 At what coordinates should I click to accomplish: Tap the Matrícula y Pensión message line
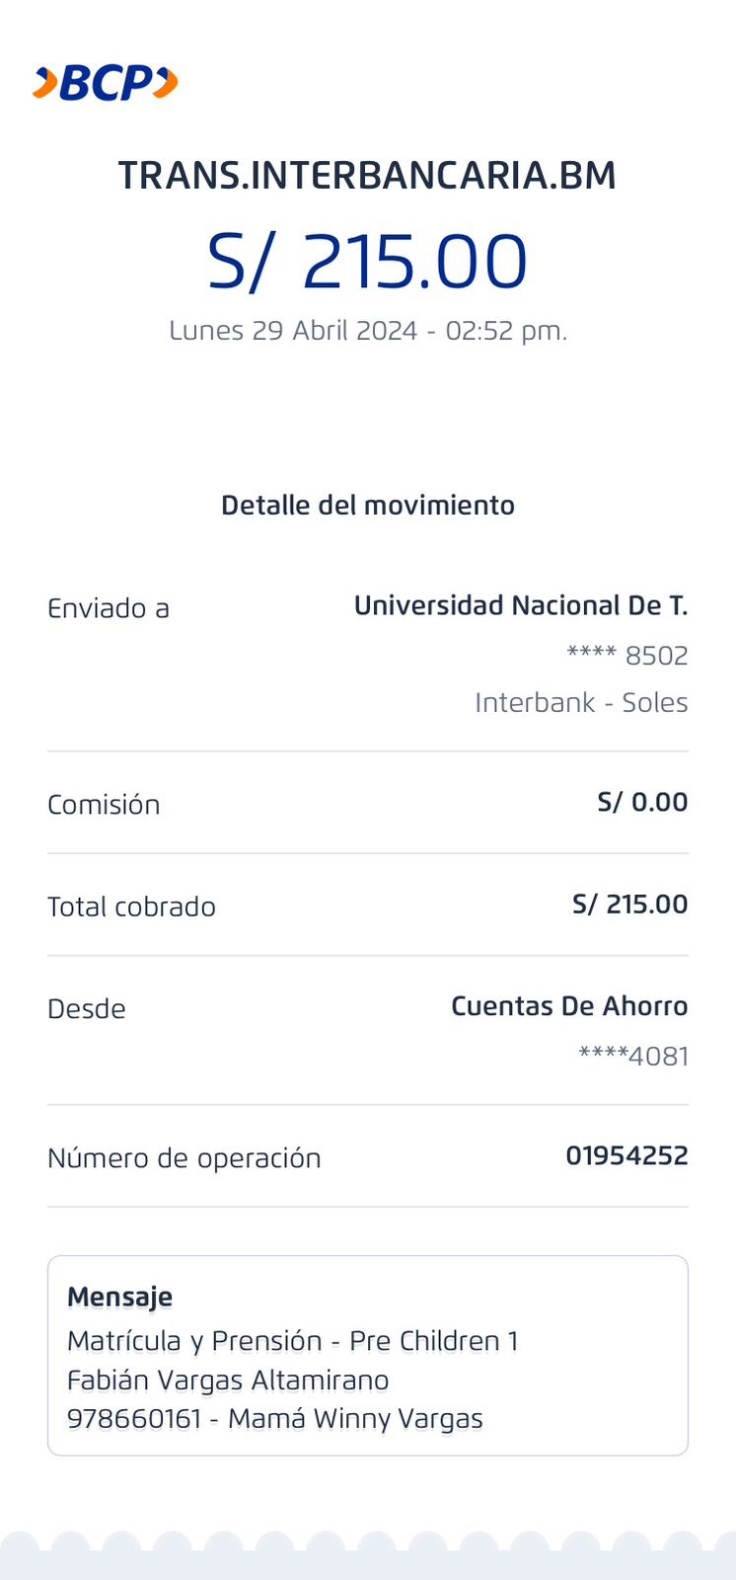tap(292, 1341)
